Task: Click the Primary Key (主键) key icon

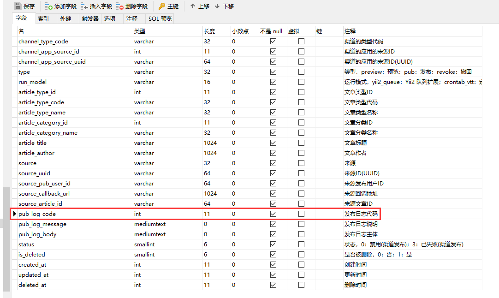Action: [161, 6]
